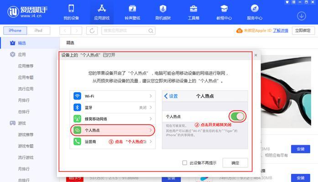The width and height of the screenshot is (318, 182).
Task: Select 游戏推荐 in the sidebar
Action: 26,135
